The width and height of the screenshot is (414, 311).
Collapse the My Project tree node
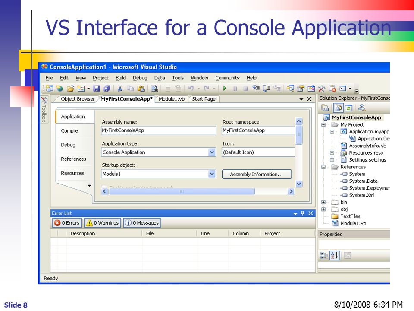[323, 124]
